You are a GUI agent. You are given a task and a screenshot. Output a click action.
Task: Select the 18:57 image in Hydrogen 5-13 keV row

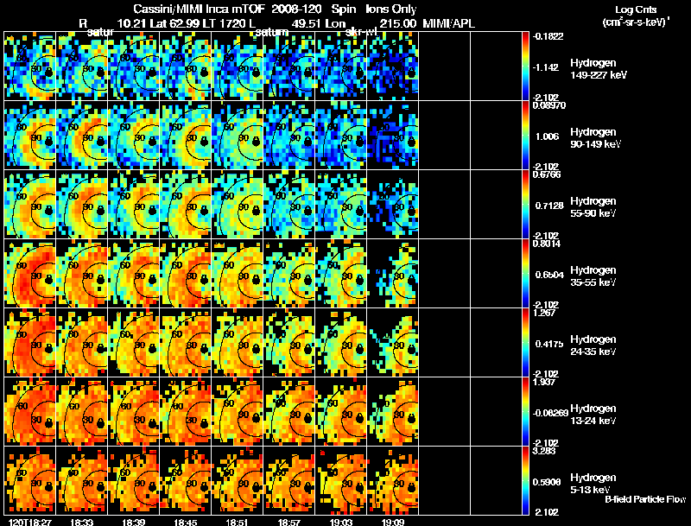click(x=289, y=481)
